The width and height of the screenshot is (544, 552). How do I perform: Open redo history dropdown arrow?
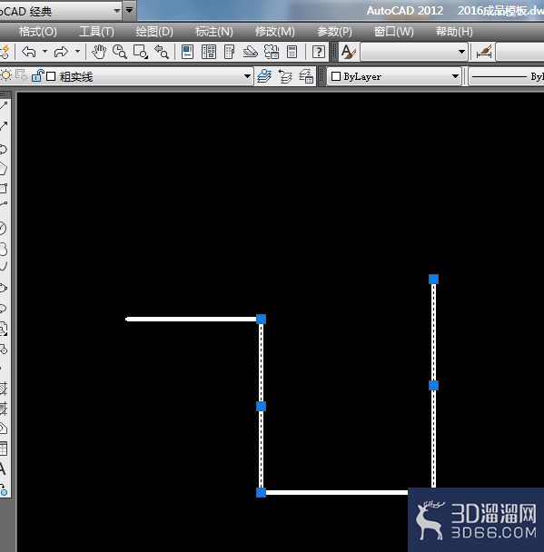coord(77,52)
